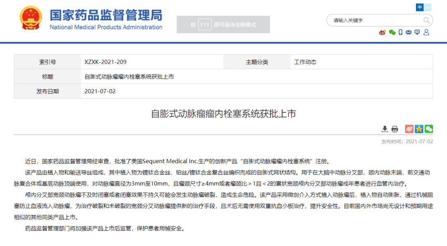Switch language to 中 (Chinese)

(x=420, y=7)
